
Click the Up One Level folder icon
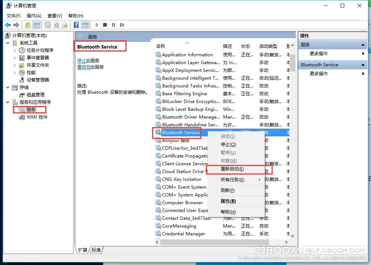click(28, 25)
